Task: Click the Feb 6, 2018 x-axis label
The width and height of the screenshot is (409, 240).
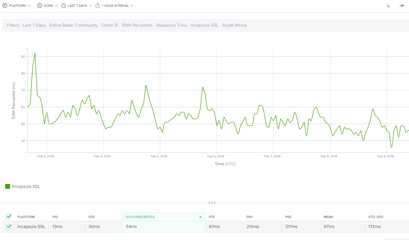Action: pos(216,156)
